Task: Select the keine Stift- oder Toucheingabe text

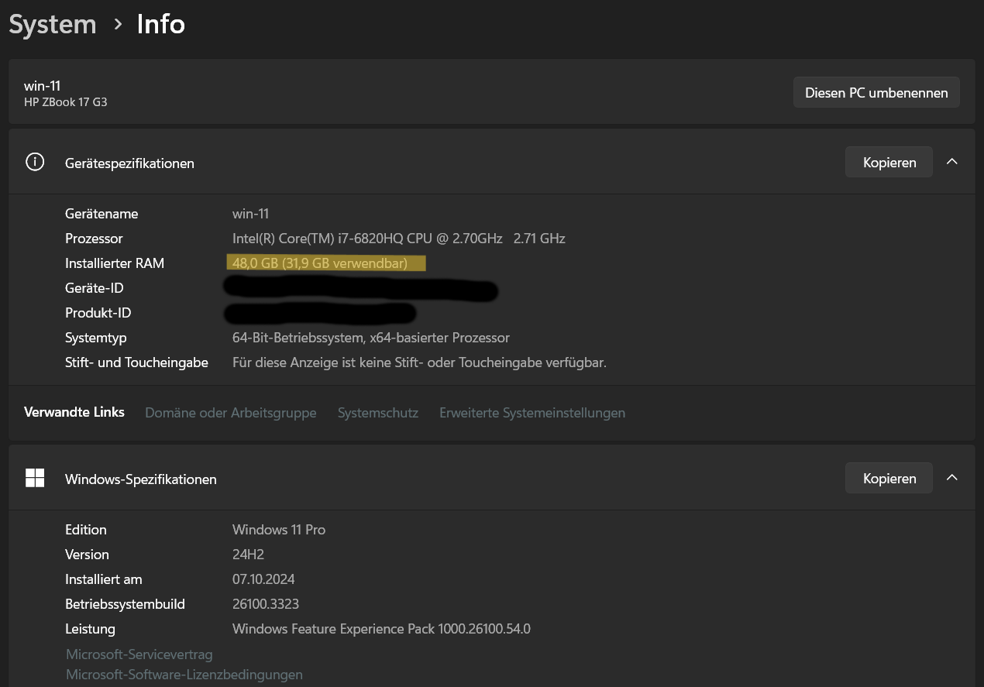Action: [x=419, y=362]
